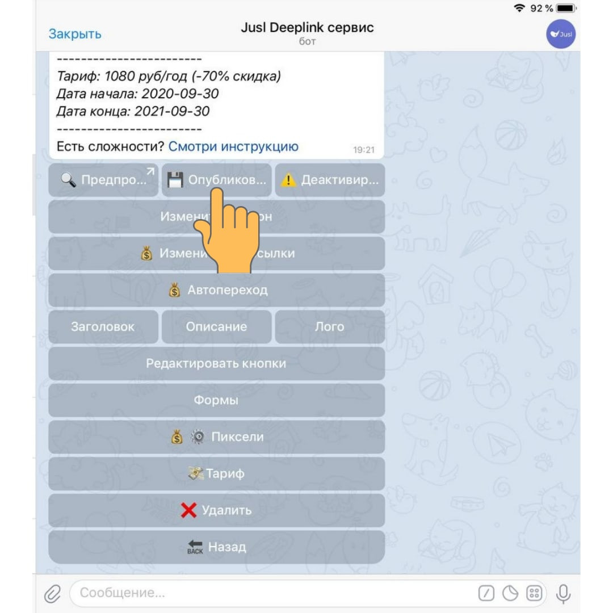This screenshot has width=613, height=613.
Task: Open the sticker panel icon
Action: point(510,593)
